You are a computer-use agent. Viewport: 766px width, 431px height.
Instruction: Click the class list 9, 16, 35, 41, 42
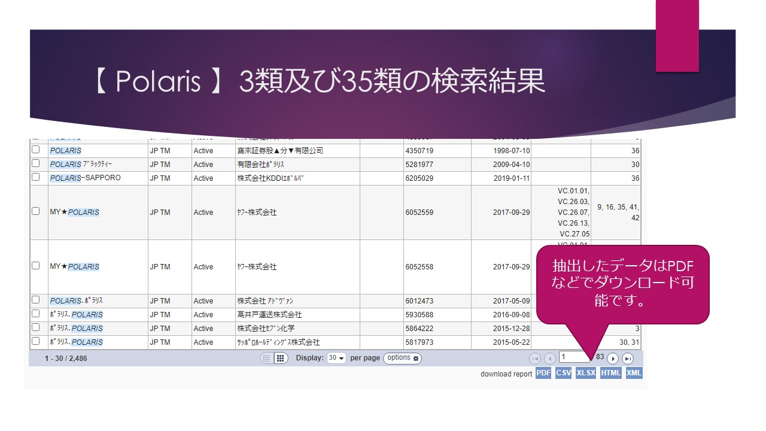618,213
